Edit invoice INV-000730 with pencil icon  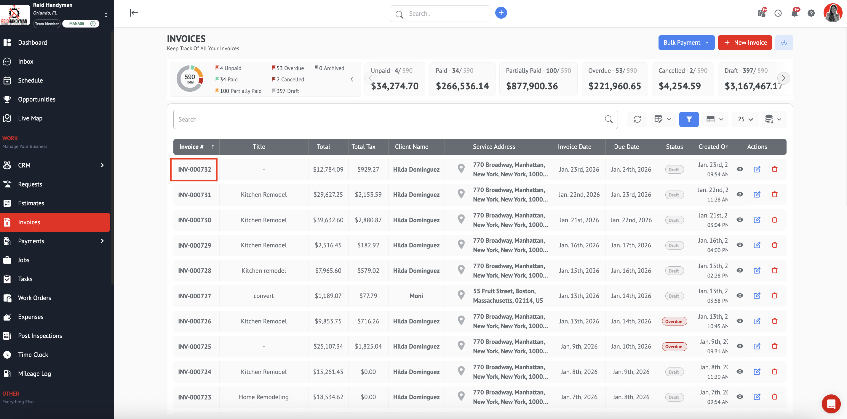coord(757,220)
